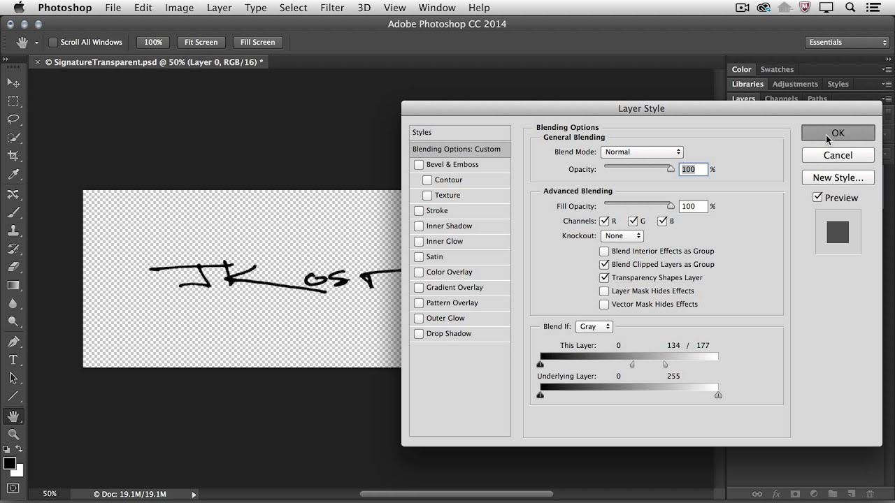
Task: Select the Blur tool
Action: click(13, 303)
